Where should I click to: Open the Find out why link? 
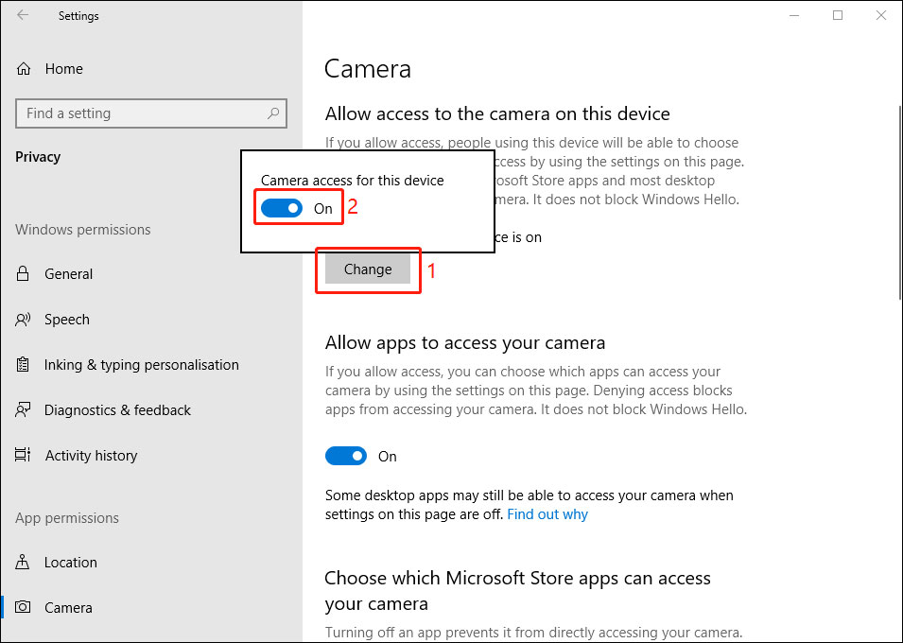(547, 514)
